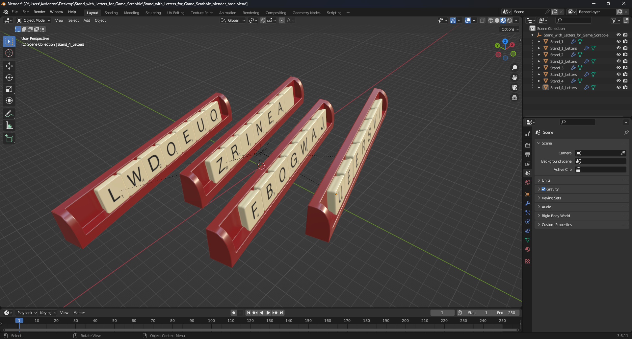Open the Playback popover

pos(27,313)
